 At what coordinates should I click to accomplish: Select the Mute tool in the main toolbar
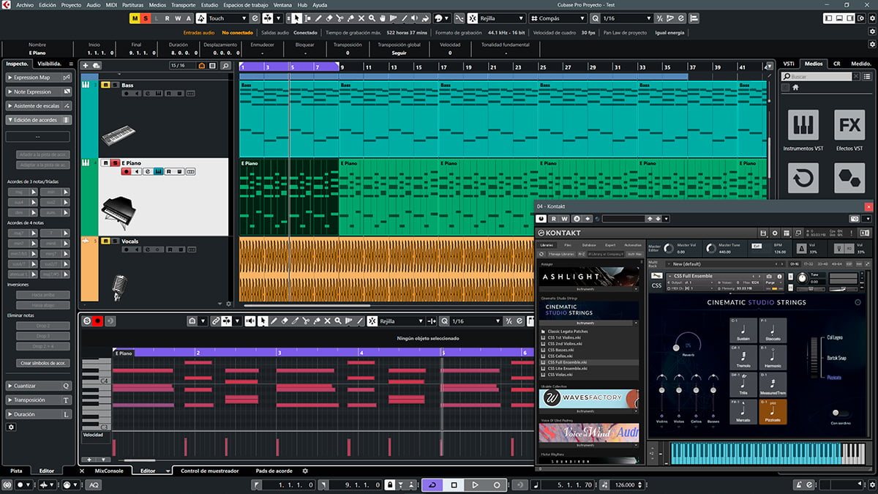(361, 18)
